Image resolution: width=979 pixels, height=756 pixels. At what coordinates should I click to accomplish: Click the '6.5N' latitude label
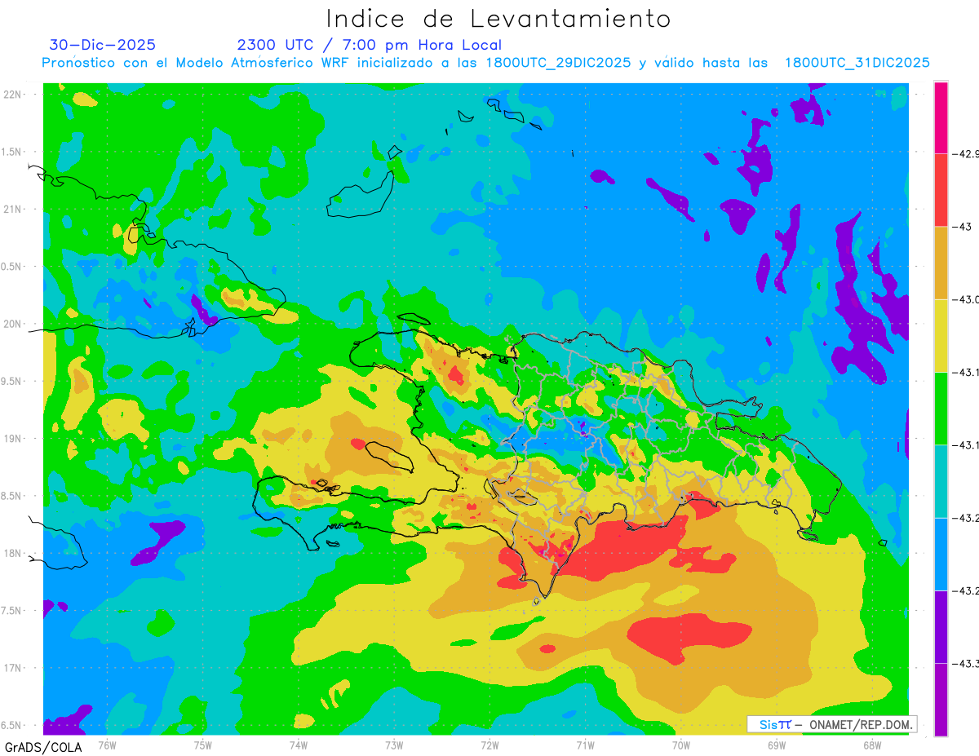(12, 725)
